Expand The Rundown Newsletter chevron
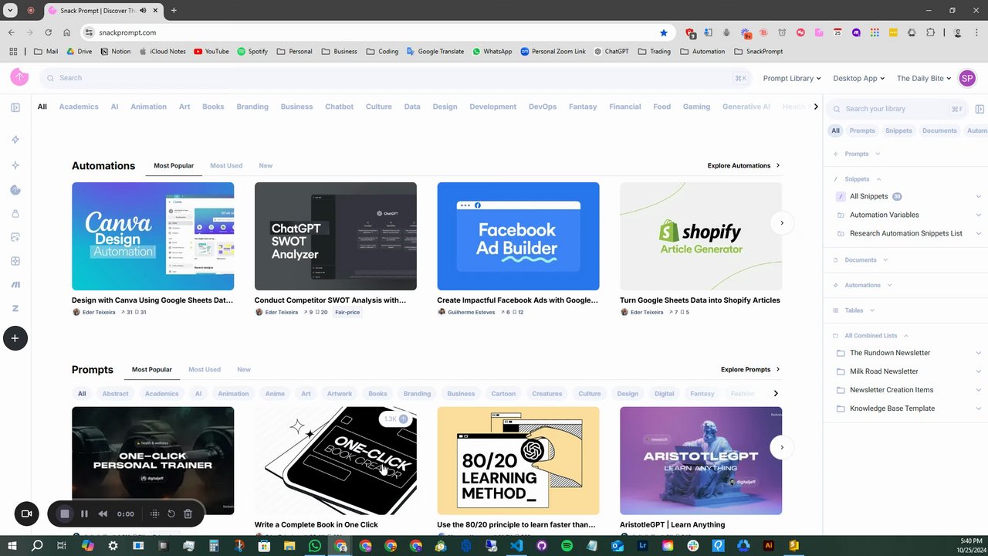988x556 pixels. [x=979, y=353]
